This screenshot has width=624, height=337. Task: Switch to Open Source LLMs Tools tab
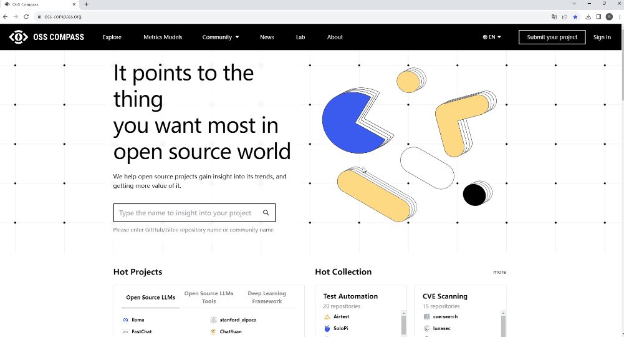tap(209, 298)
